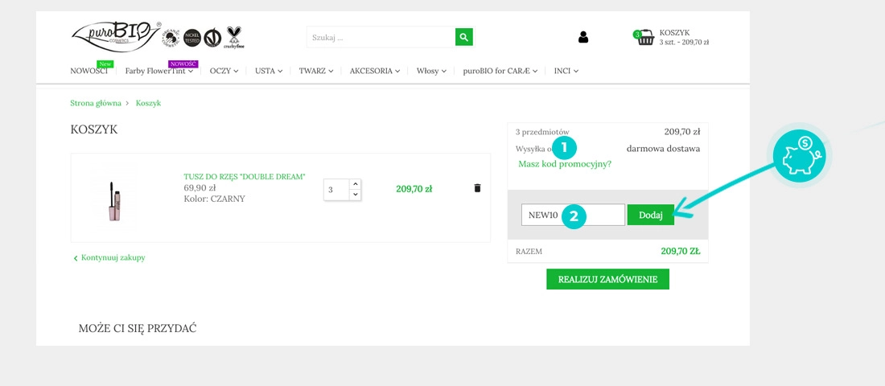The width and height of the screenshot is (885, 386).
Task: Click the 'Masz kod promocyjny?' link
Action: (x=564, y=164)
